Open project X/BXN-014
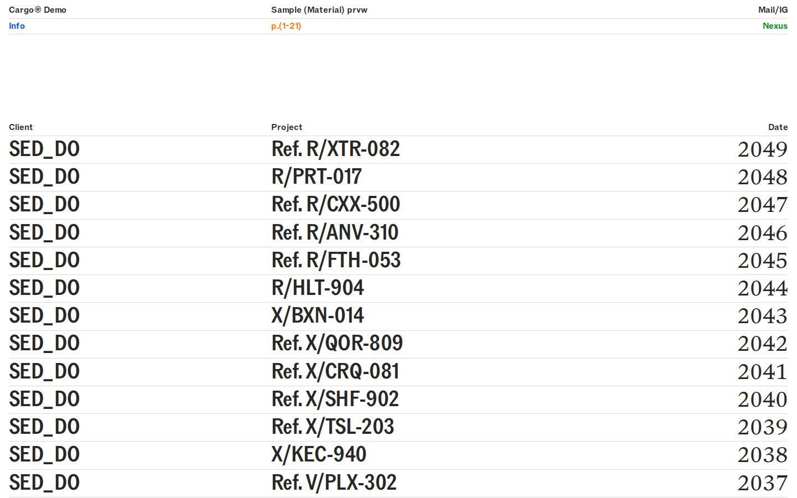The height and width of the screenshot is (498, 797). [318, 316]
